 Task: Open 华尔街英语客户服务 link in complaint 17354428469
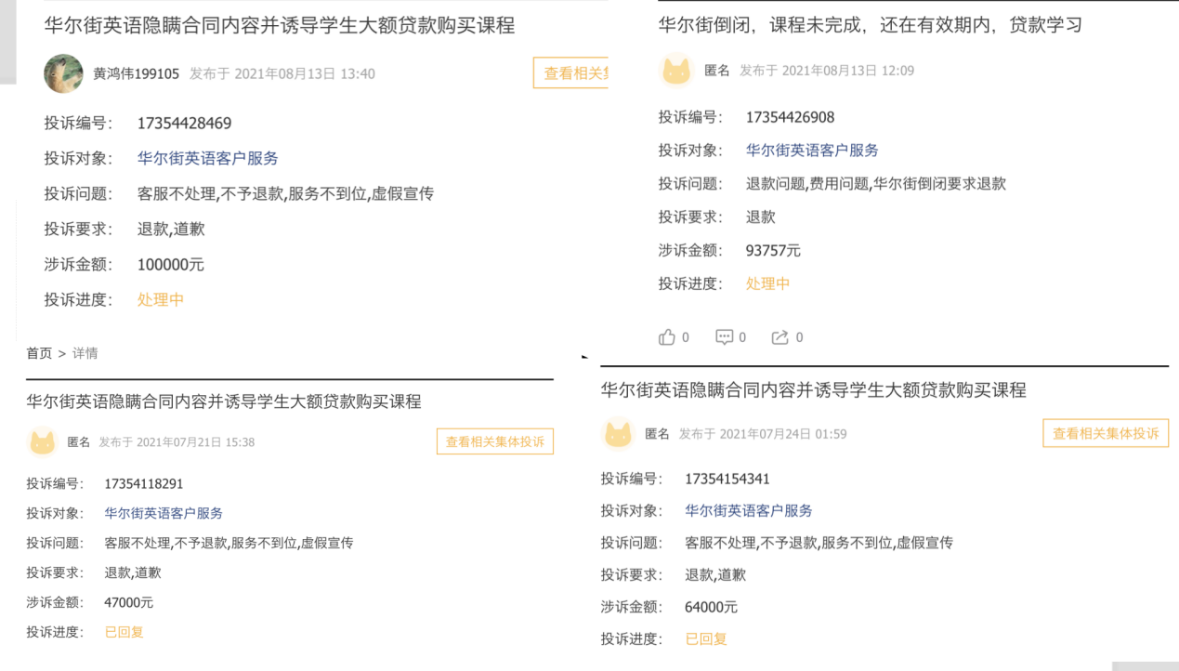(207, 159)
